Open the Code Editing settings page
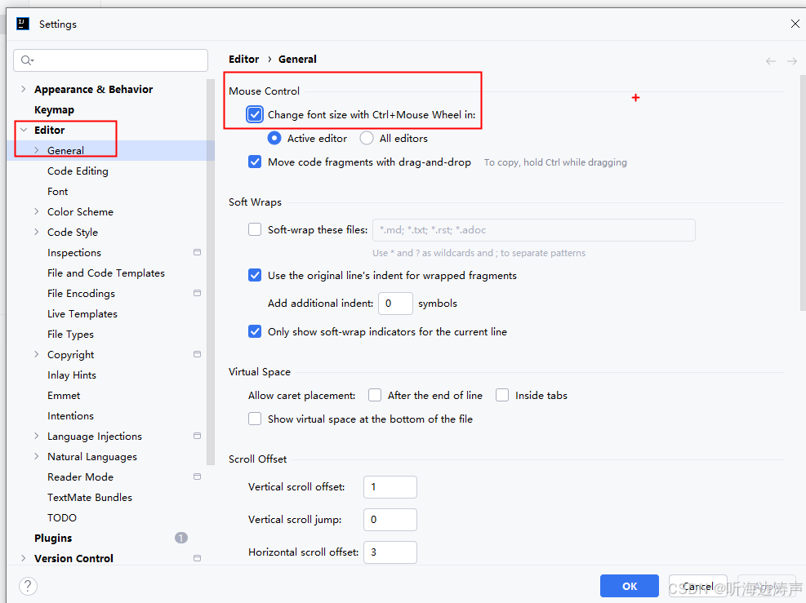Viewport: 806px width, 603px height. pos(78,171)
